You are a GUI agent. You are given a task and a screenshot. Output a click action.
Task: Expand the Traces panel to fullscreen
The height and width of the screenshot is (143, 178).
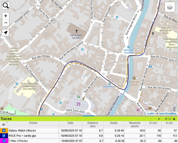click(x=170, y=119)
